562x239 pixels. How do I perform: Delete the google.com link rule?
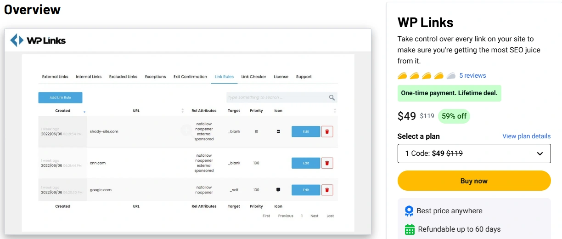(327, 190)
